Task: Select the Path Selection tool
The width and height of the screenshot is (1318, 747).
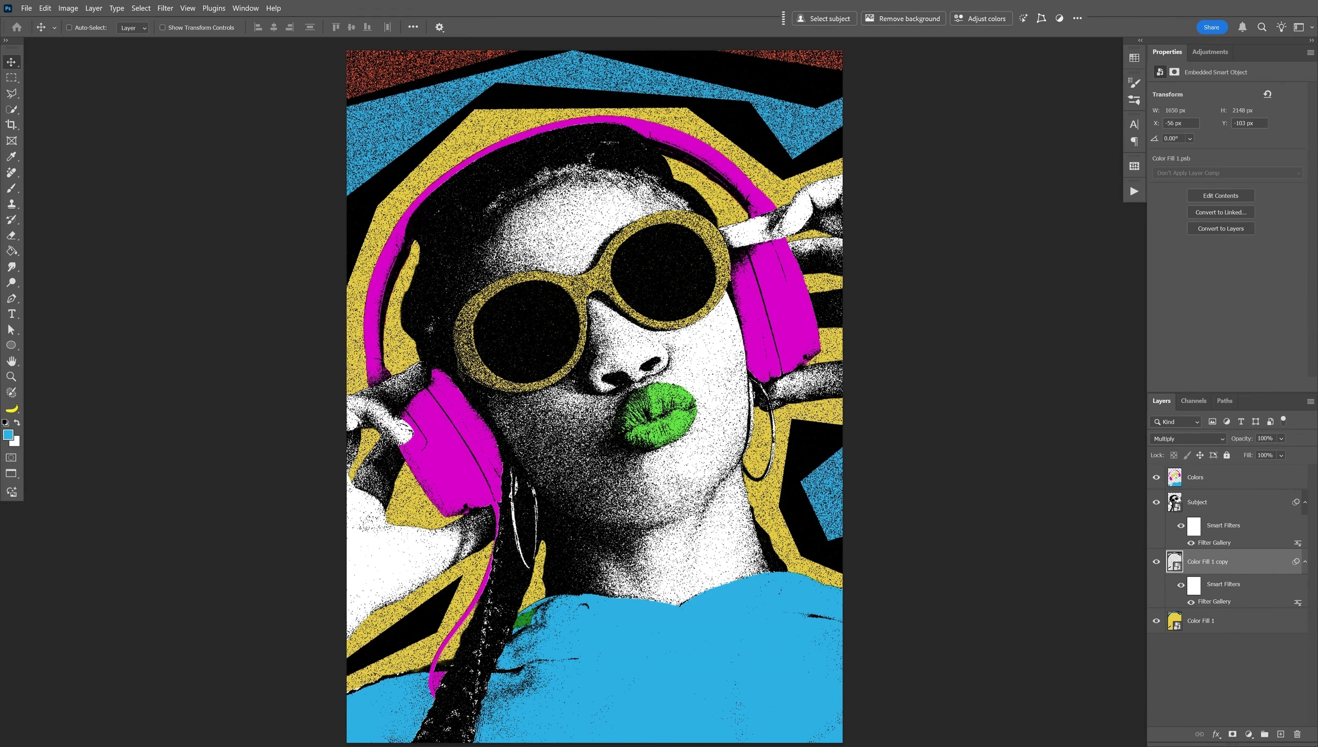Action: coord(11,330)
